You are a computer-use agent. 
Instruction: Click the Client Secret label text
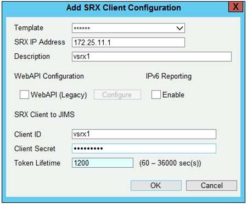pos(35,149)
